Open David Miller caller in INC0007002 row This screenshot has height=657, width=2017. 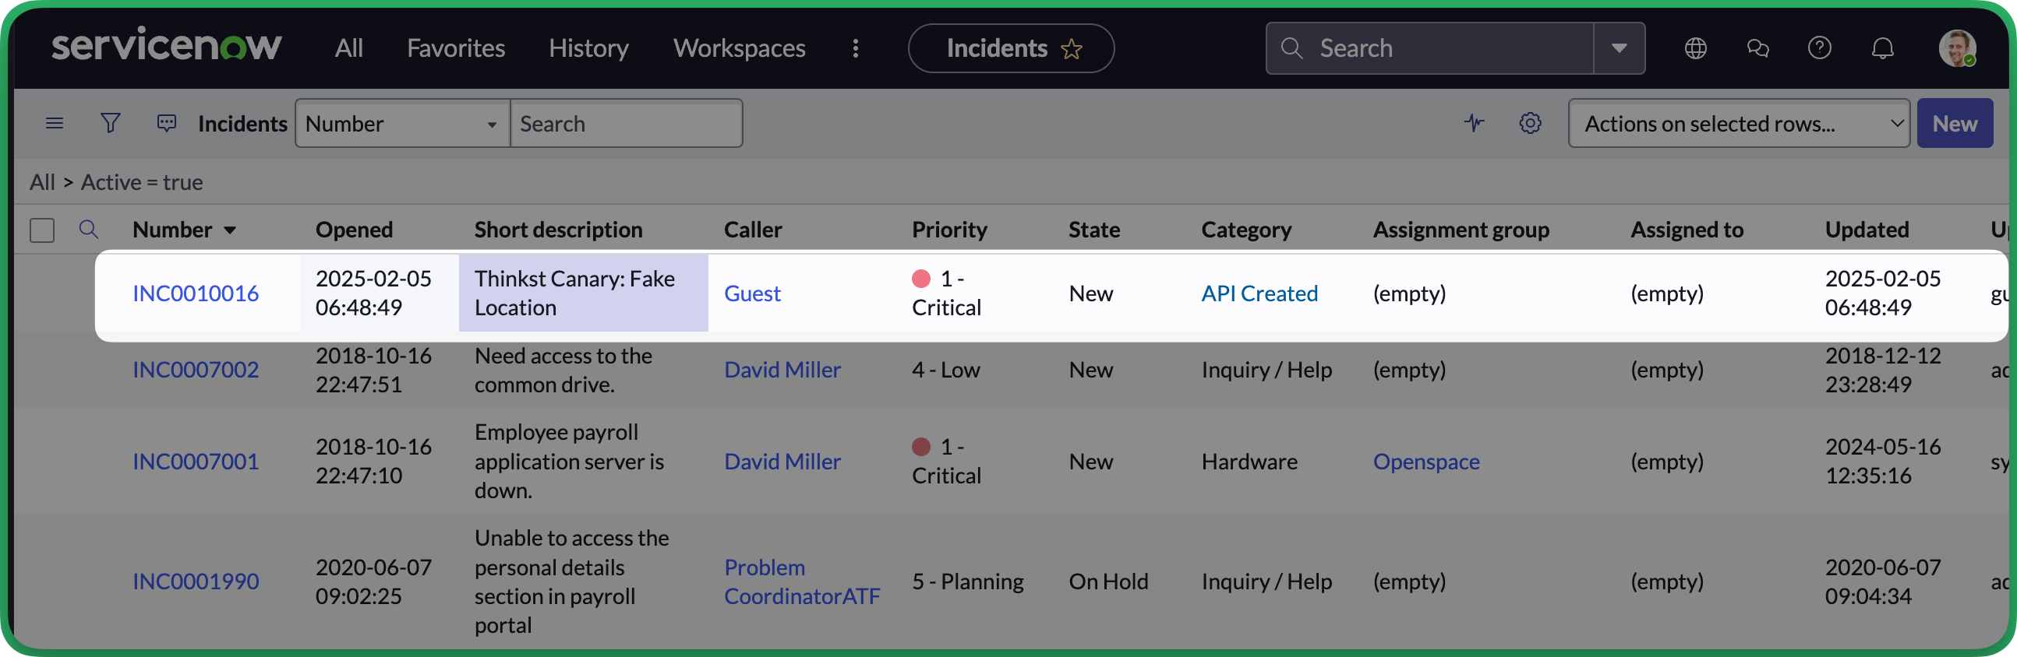click(x=782, y=370)
